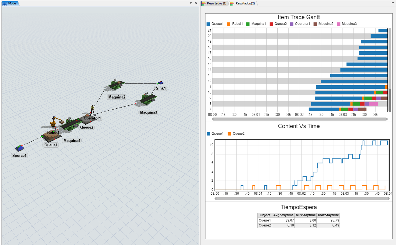
Task: Click the Queue2 conveyor object
Action: click(86, 120)
